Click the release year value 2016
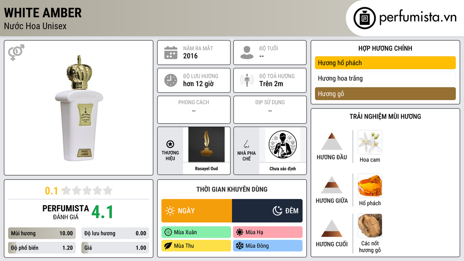This screenshot has width=464, height=261. click(190, 56)
